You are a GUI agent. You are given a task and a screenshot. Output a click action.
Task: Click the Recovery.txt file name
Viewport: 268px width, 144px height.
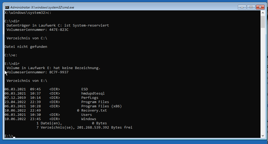(94, 111)
